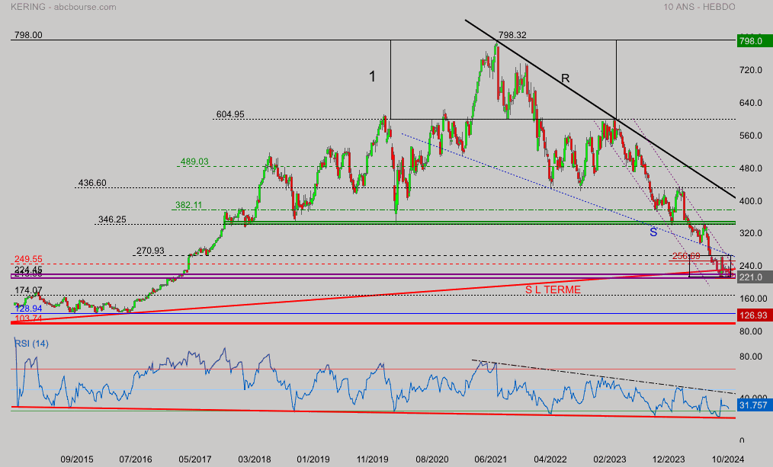Click the "04/2022" date axis label

pyautogui.click(x=550, y=459)
